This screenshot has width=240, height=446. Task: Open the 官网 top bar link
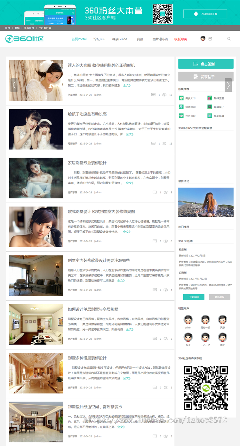click(7, 28)
